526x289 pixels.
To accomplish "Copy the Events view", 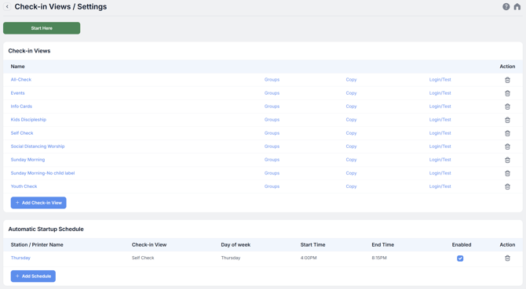I will pos(351,93).
